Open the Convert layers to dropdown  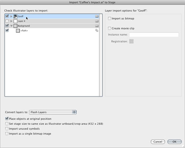click(53, 112)
